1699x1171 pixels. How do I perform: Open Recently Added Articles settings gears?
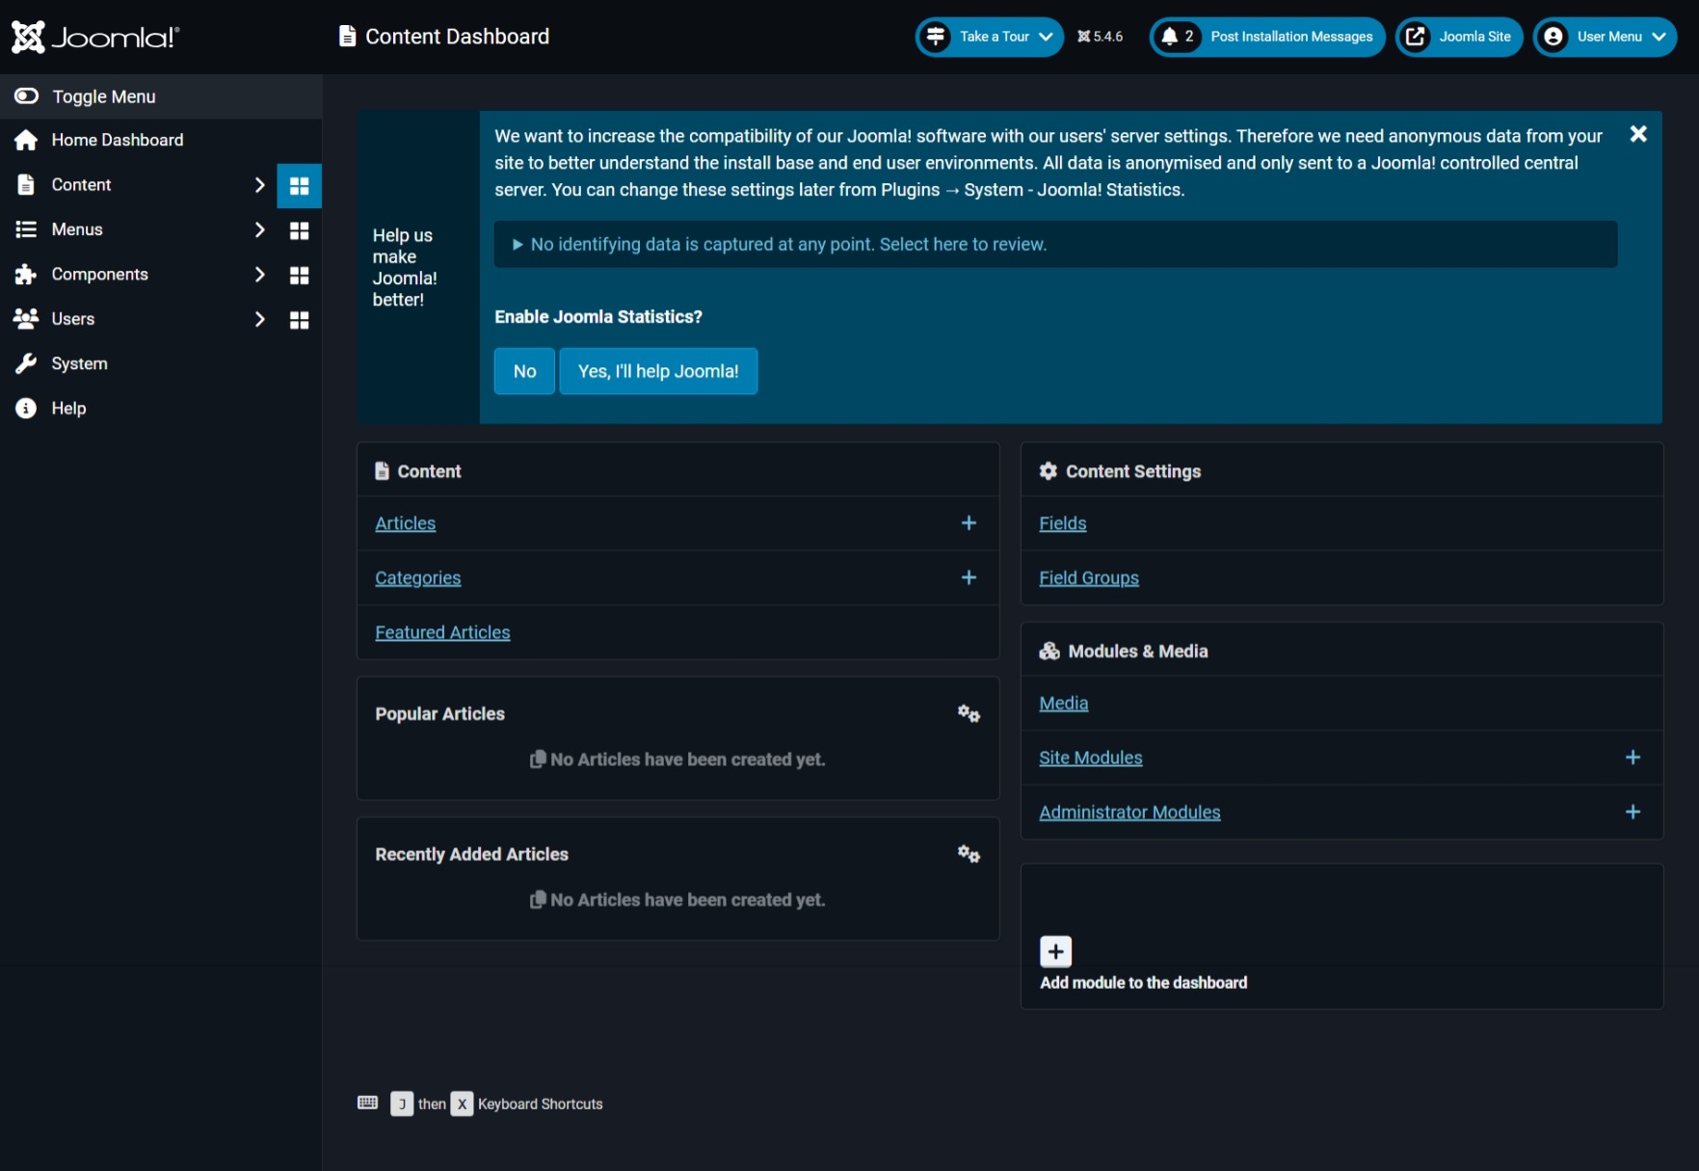(x=969, y=854)
